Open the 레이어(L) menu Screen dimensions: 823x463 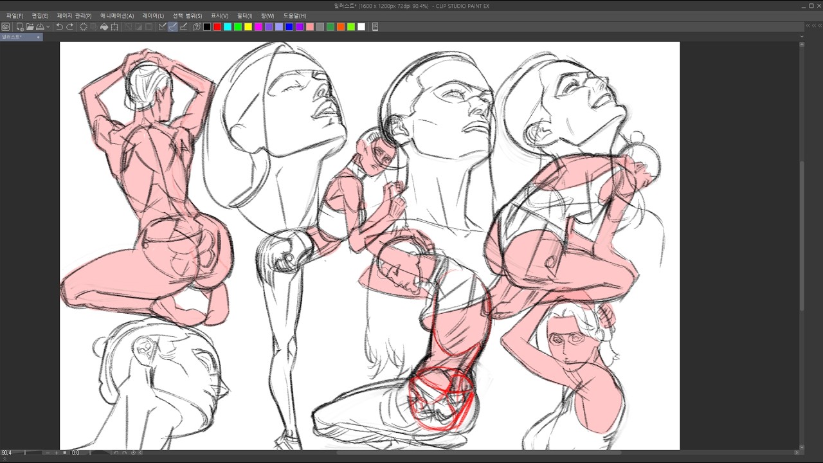[x=153, y=15]
